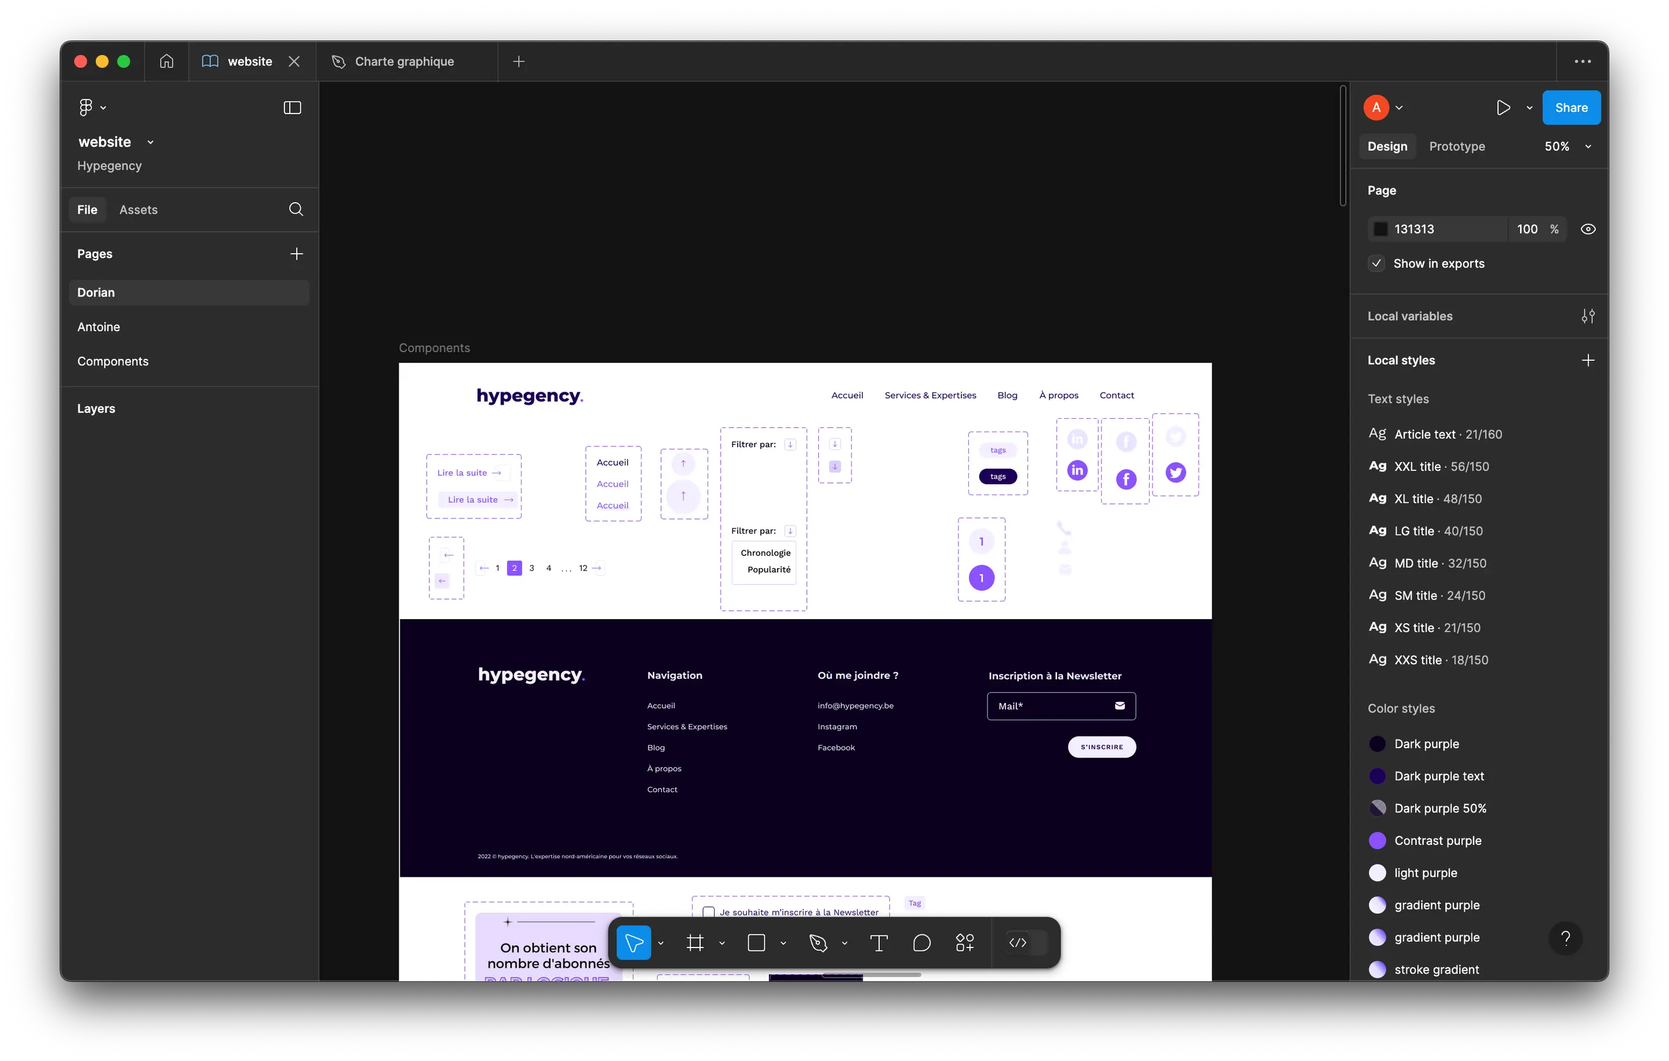Click the search icon in left panel

click(296, 209)
